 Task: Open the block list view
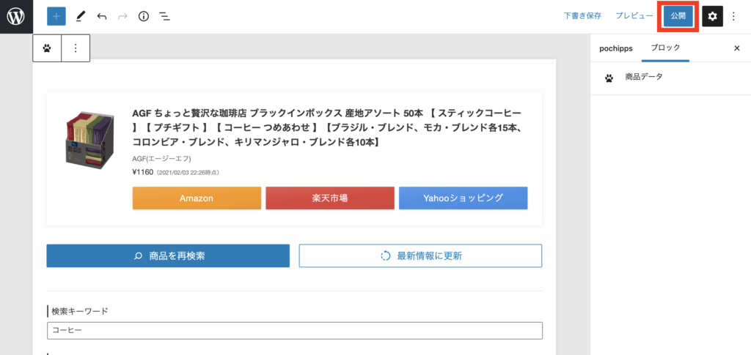[165, 17]
